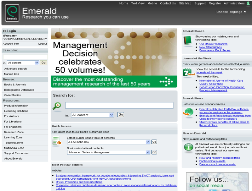Open the main search All content dropdown
This screenshot has height=191, width=252.
[92, 115]
